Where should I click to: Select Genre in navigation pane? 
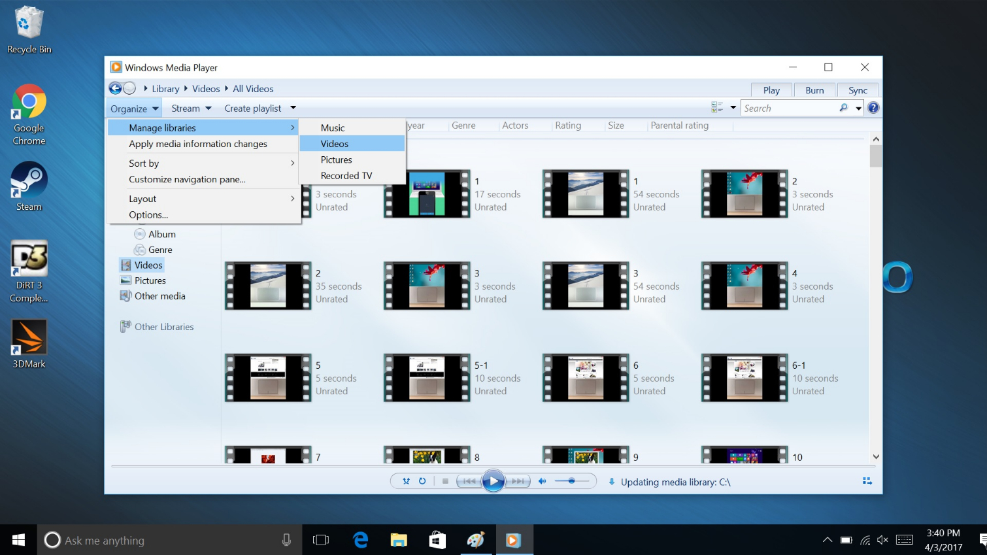tap(154, 250)
